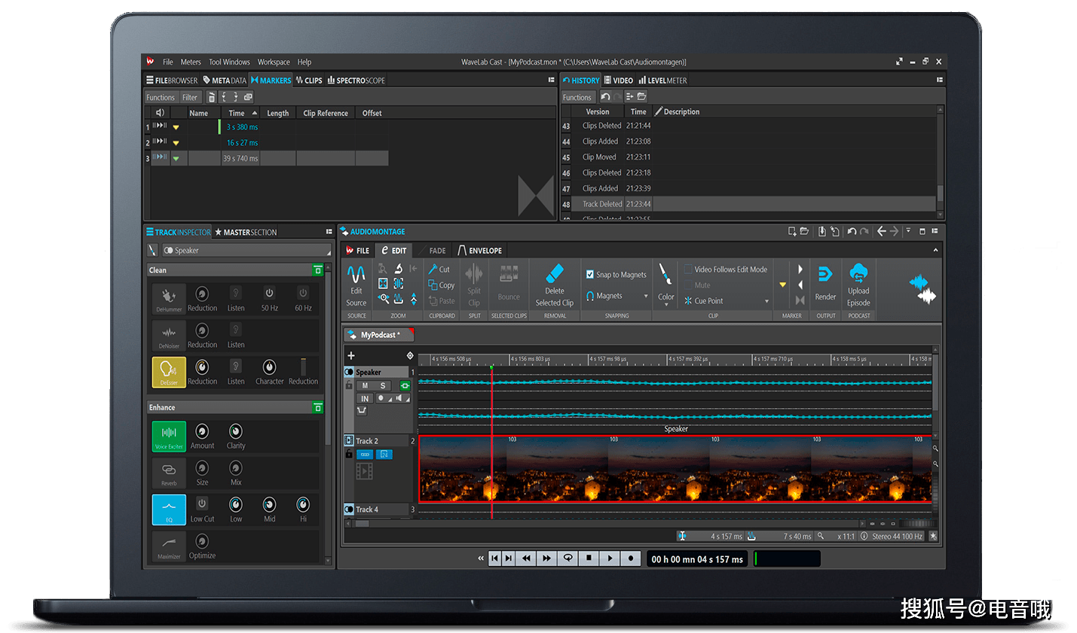Image resolution: width=1077 pixels, height=633 pixels.
Task: Adjust the DeEsser Reduction knob
Action: pyautogui.click(x=202, y=367)
